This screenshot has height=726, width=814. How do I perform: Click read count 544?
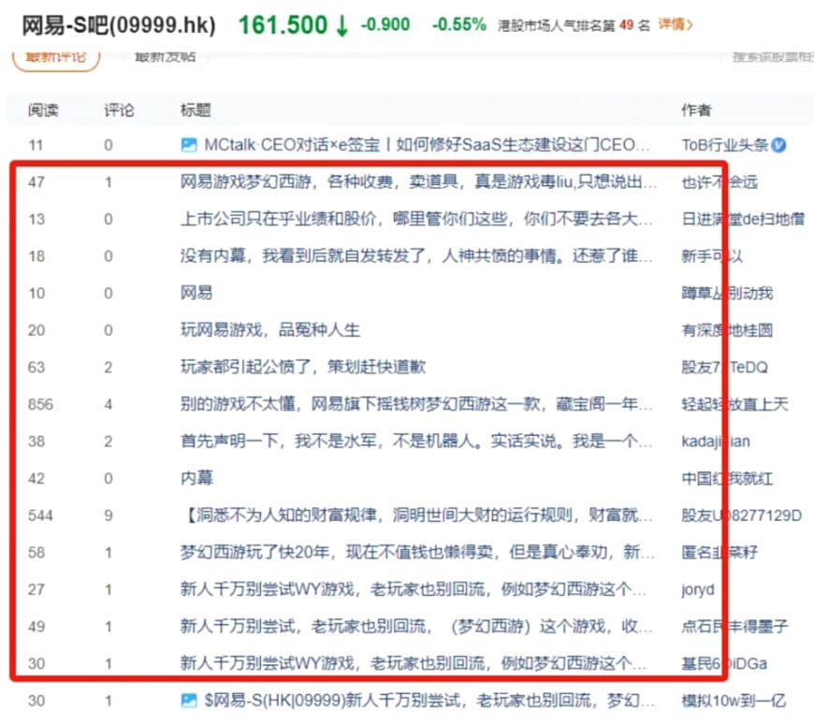tap(40, 515)
